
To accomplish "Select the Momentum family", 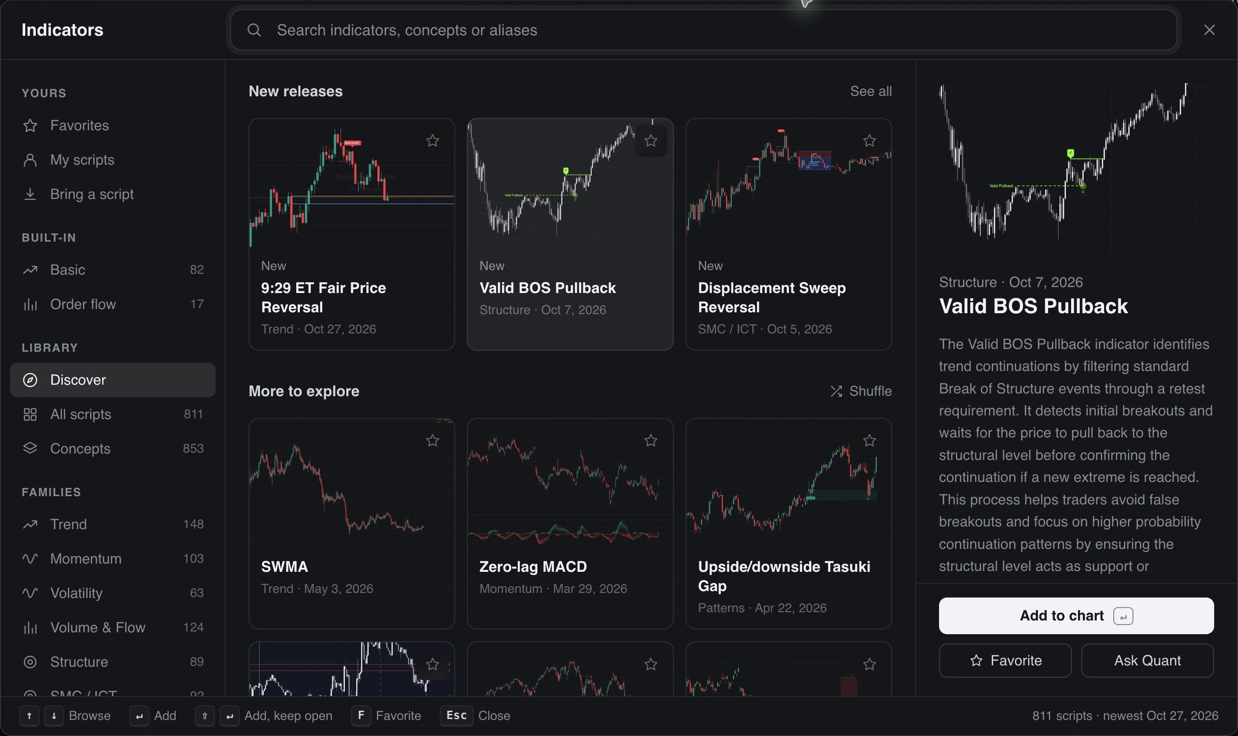I will pyautogui.click(x=112, y=559).
